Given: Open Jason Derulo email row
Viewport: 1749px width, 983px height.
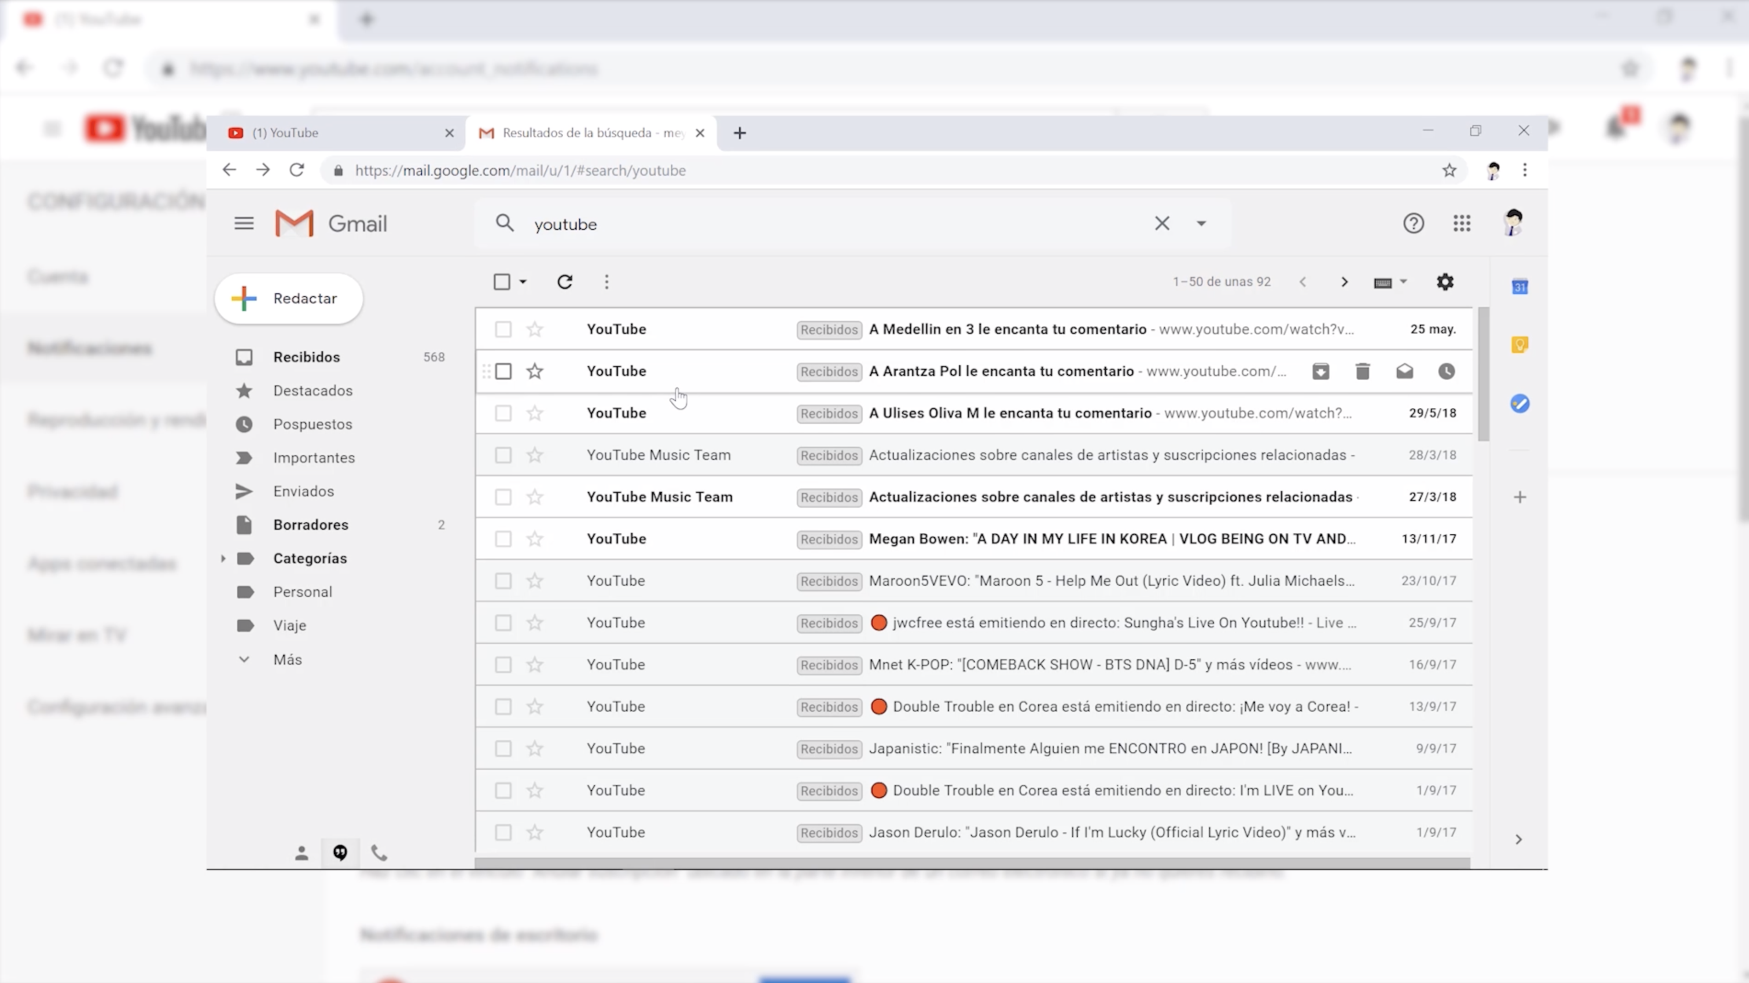Looking at the screenshot, I should click(974, 832).
